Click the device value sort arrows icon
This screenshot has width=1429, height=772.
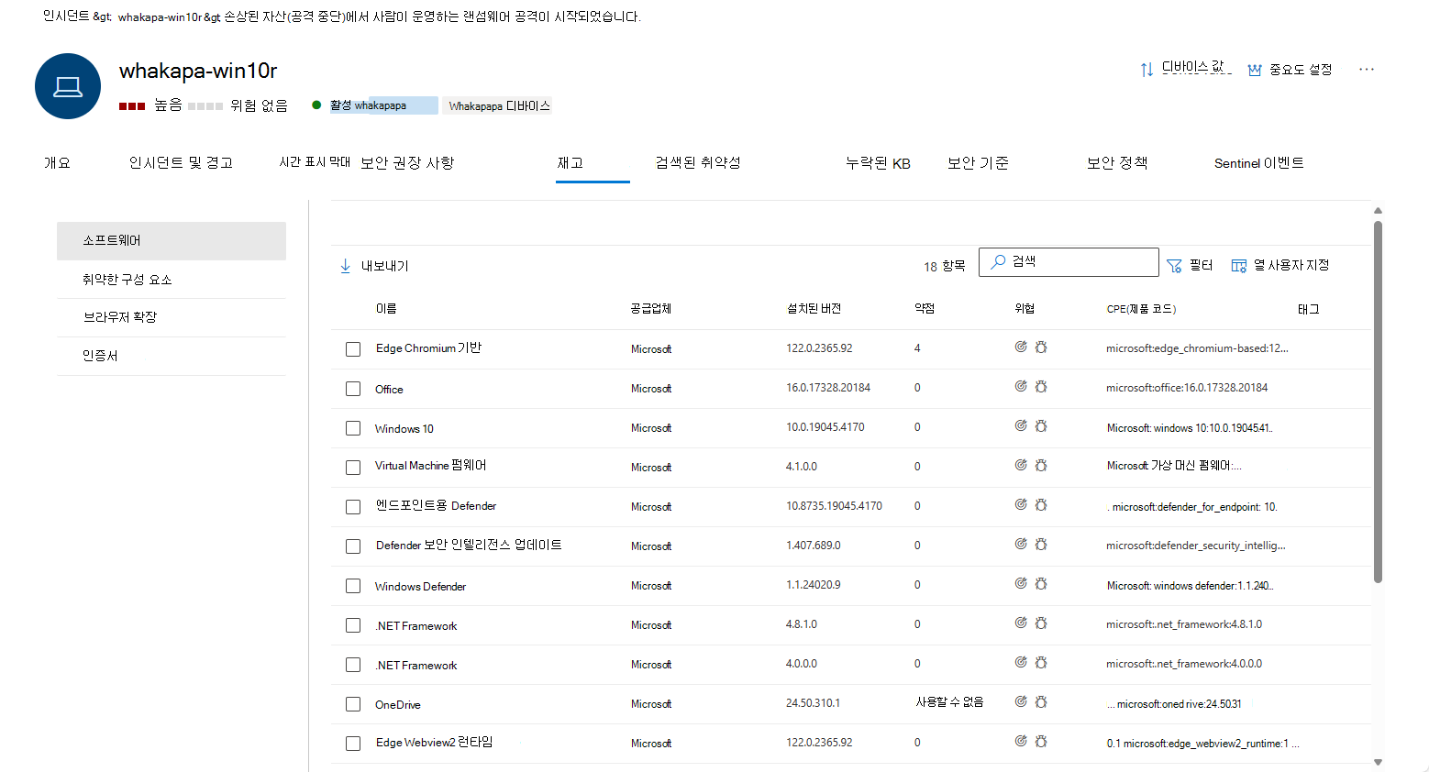(x=1147, y=70)
